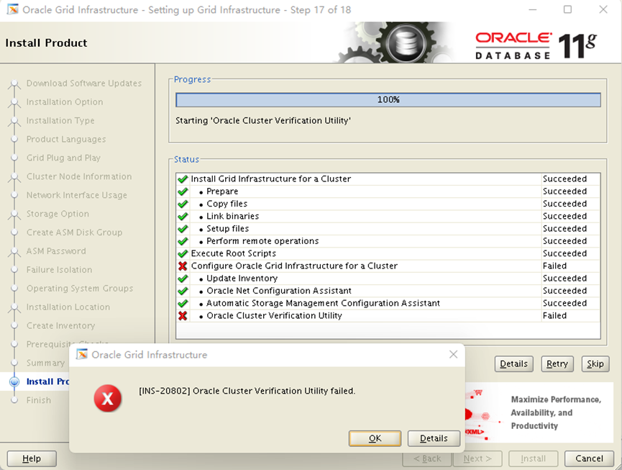The width and height of the screenshot is (622, 470).
Task: Select 'Automatic Storage Management Configuration Assistant' row text
Action: [x=323, y=303]
